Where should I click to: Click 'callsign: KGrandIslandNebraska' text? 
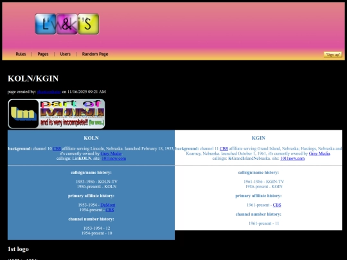(242, 159)
